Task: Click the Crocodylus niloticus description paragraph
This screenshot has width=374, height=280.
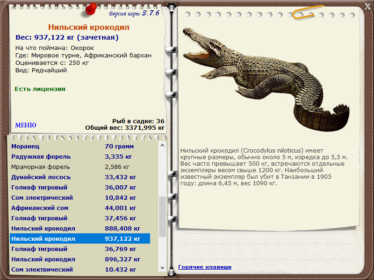Action: [264, 167]
